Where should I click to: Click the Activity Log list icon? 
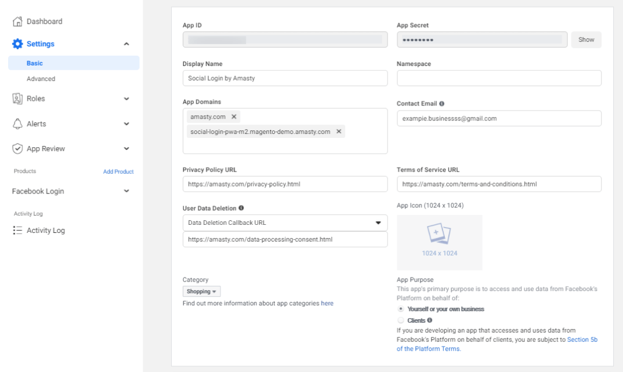point(17,230)
